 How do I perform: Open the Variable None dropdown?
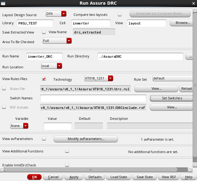pos(19,126)
